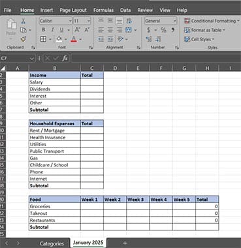Apply Comma Style format
The height and width of the screenshot is (248, 241).
(x=172, y=30)
